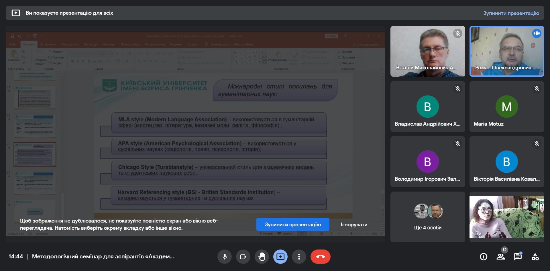The width and height of the screenshot is (550, 271).
Task: Open the Виділити dropdown in Редагування group
Action: pyautogui.click(x=347, y=63)
